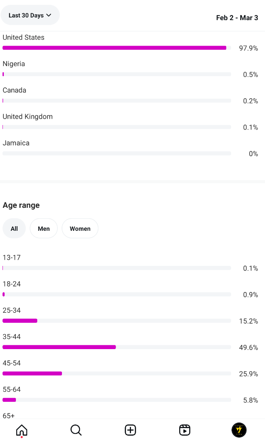265x439 pixels.
Task: Go to the Home feed icon
Action: [x=22, y=430]
